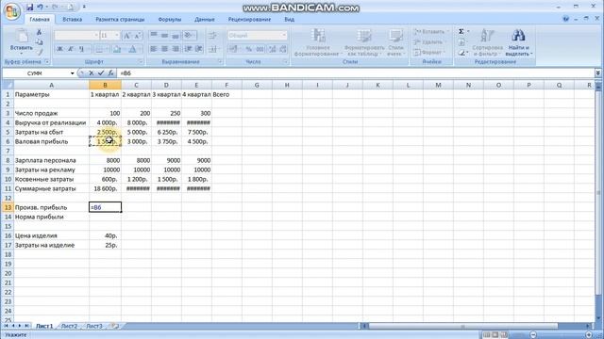Viewport: 604px width, 339px height.
Task: Switch to the Данные tab
Action: pos(205,19)
